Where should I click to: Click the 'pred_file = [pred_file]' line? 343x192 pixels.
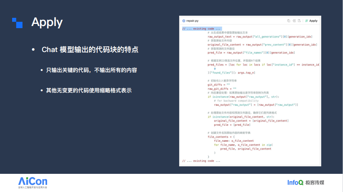tap(232, 125)
